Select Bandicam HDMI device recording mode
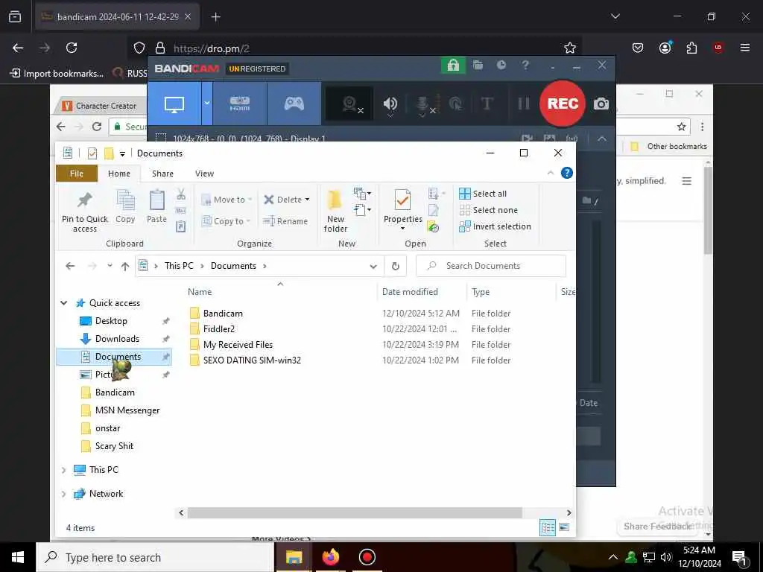Viewport: 763px width, 572px height. (239, 104)
